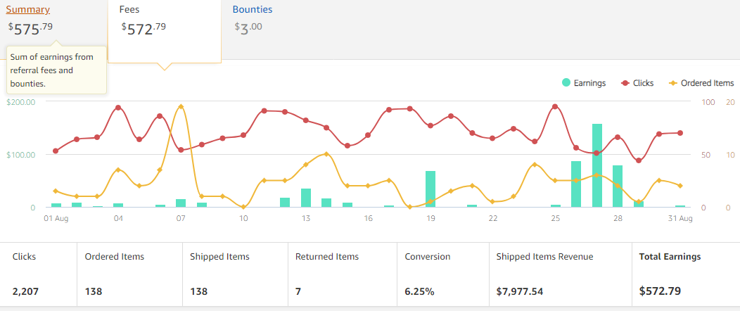Image resolution: width=740 pixels, height=311 pixels.
Task: Open the Summary tab
Action: coord(28,10)
